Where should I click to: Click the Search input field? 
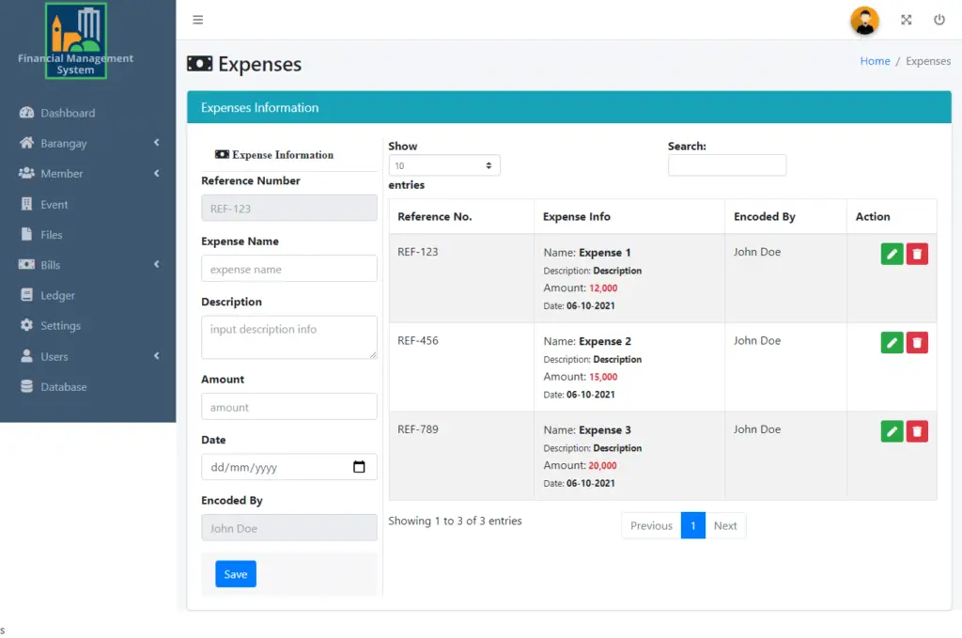tap(726, 165)
